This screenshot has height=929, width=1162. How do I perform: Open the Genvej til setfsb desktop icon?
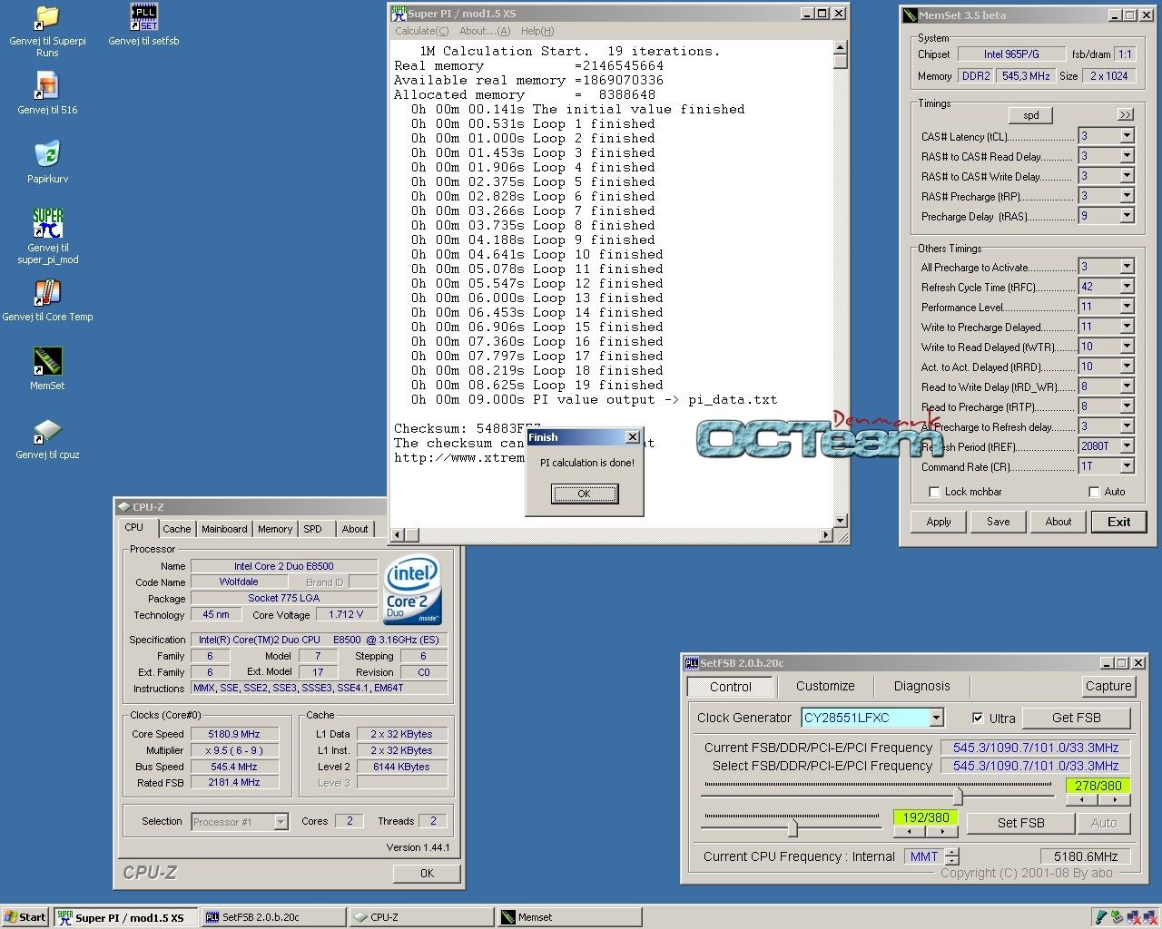click(143, 18)
